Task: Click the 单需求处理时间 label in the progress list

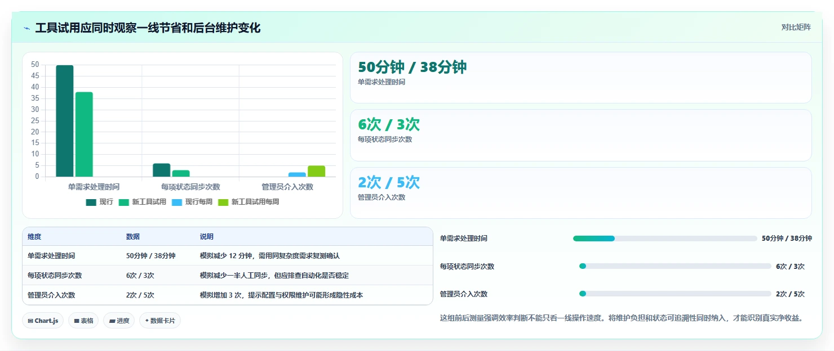Action: click(x=464, y=238)
